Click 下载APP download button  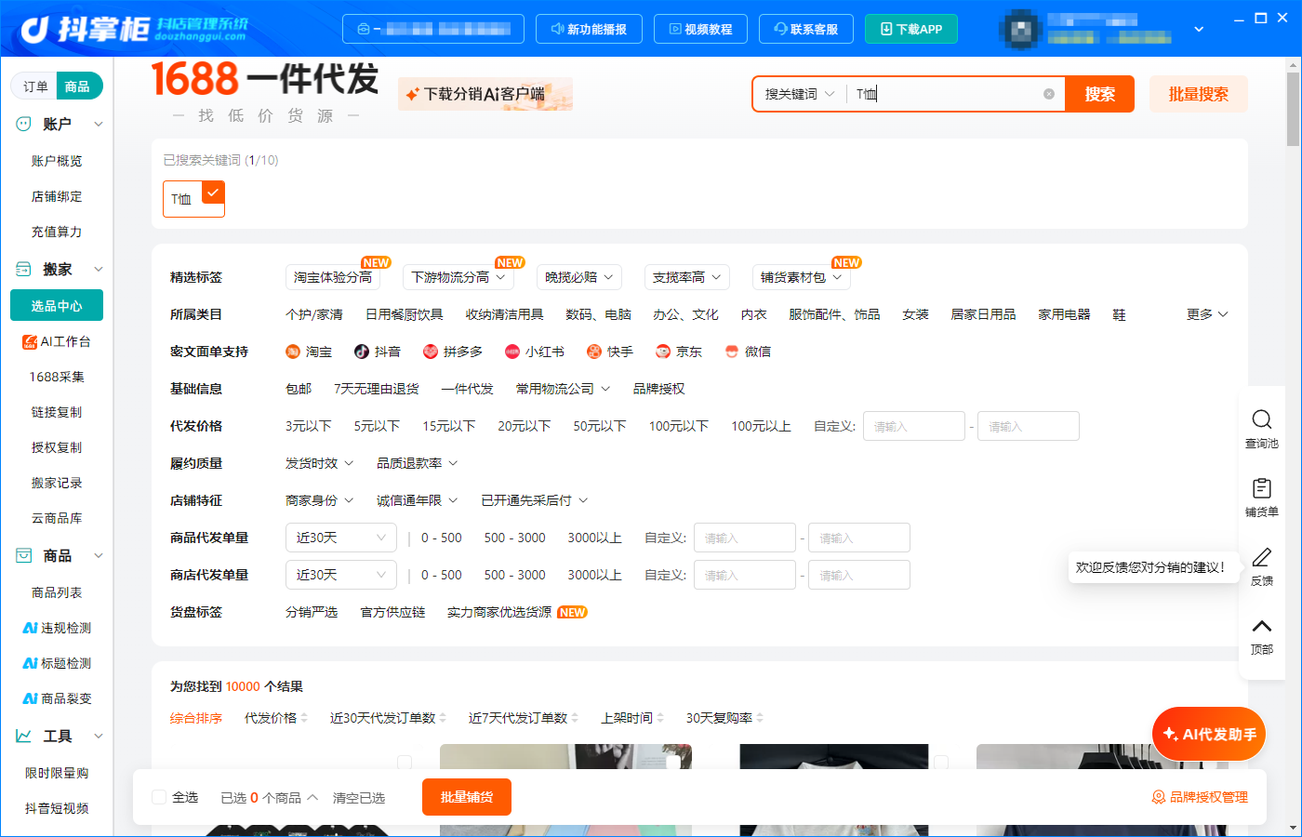click(911, 29)
